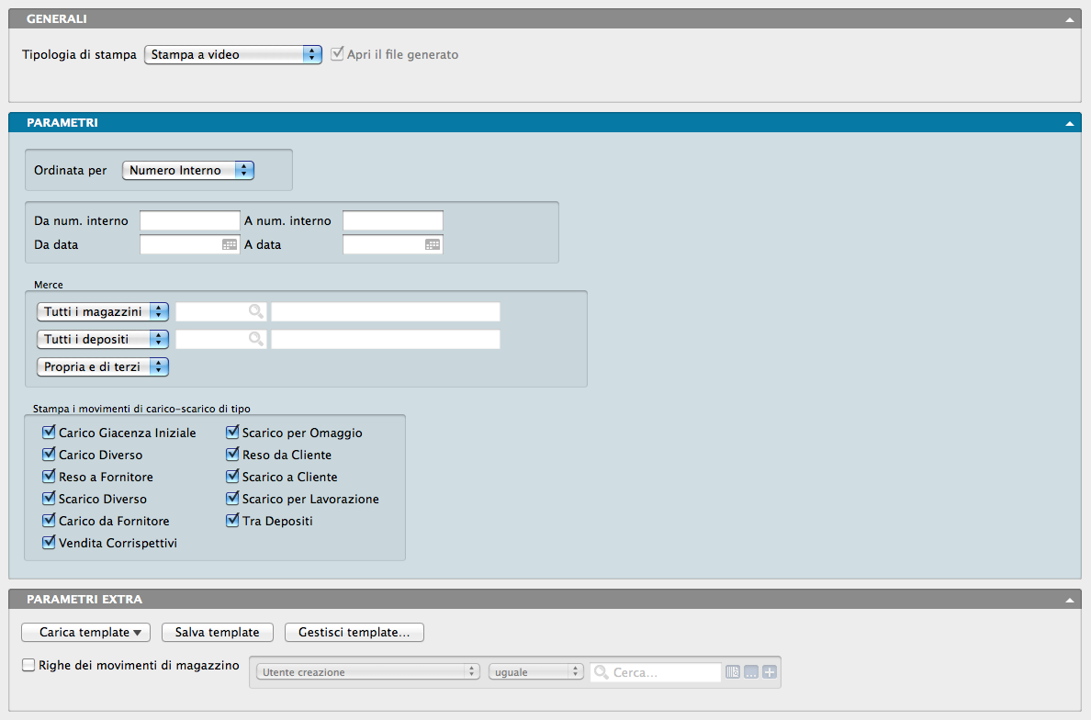Click the depositi lookup magnifier icon
Screen dimensions: 1091x720
[x=255, y=340]
